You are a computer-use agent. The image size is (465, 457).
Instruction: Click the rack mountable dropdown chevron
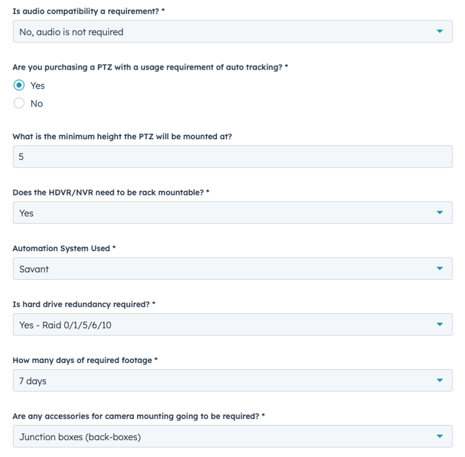(x=440, y=212)
